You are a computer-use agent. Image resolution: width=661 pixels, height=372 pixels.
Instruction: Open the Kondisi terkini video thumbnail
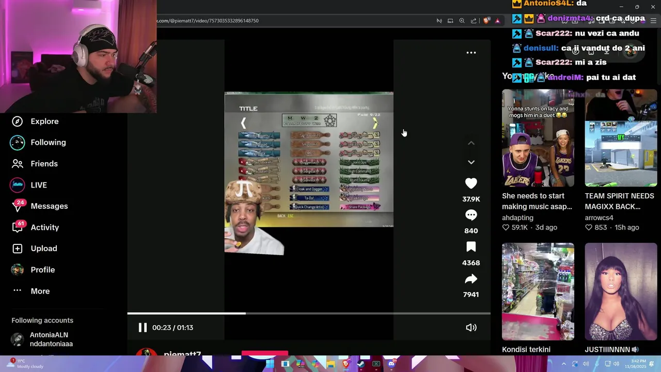[x=538, y=291]
